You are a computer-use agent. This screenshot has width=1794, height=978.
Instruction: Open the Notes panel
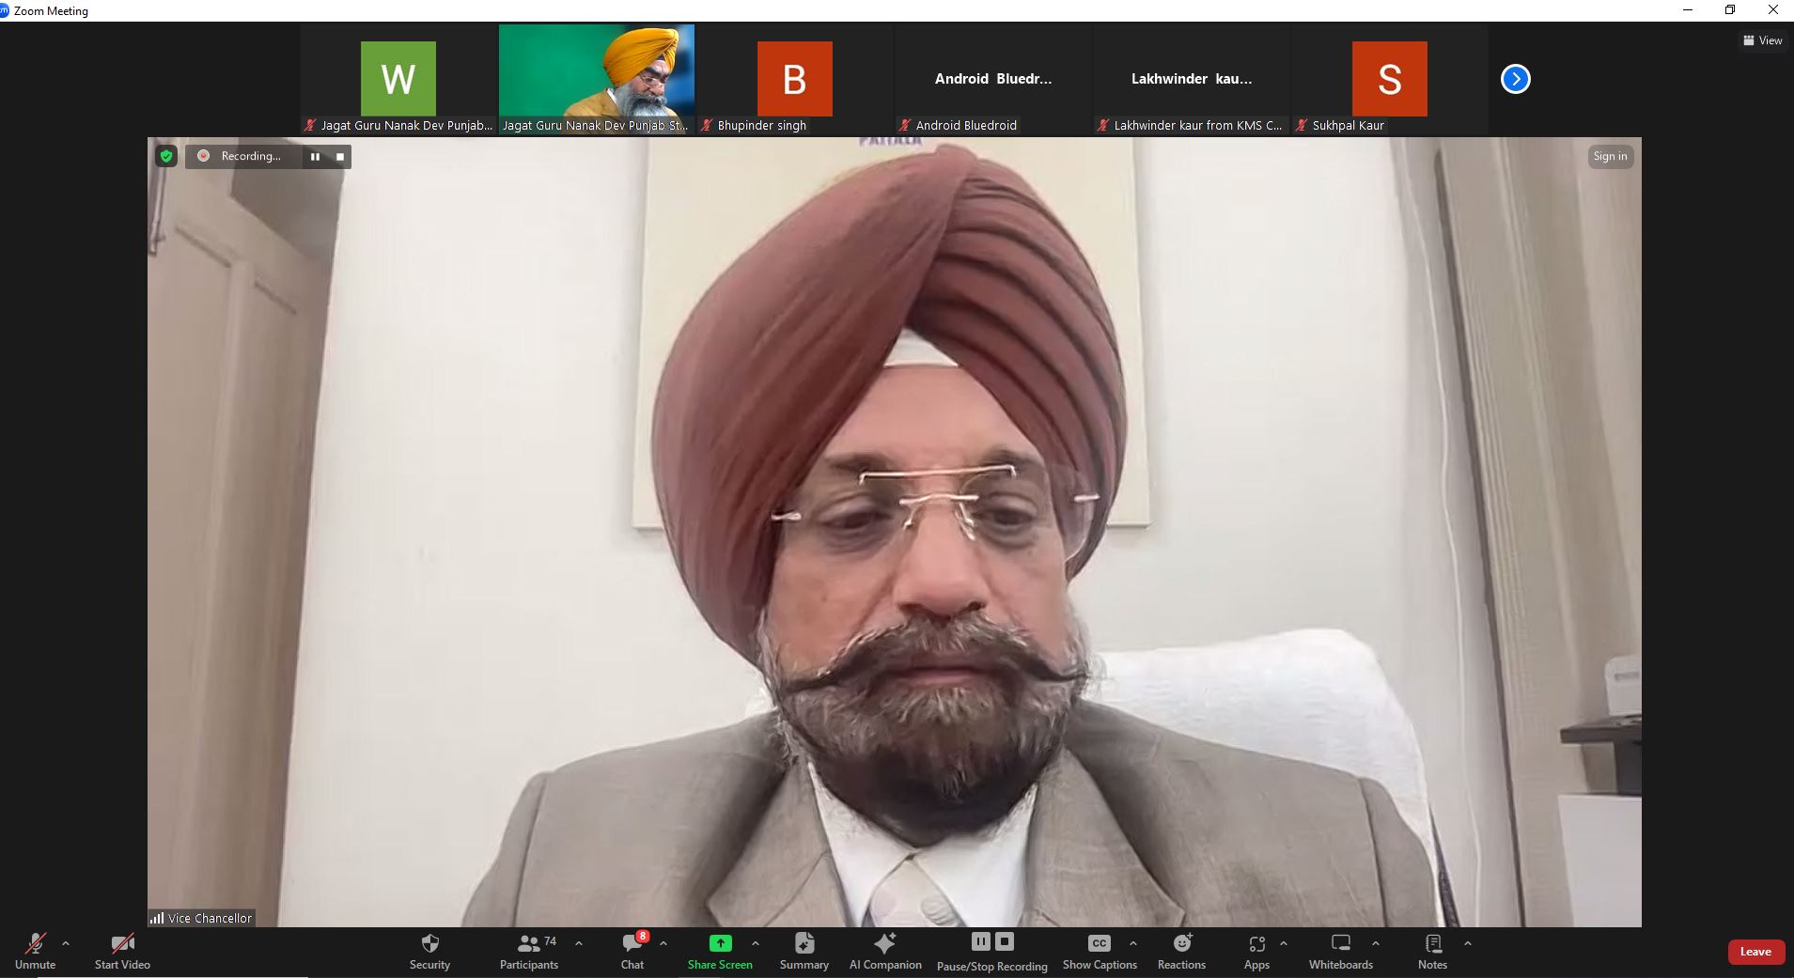click(x=1432, y=951)
